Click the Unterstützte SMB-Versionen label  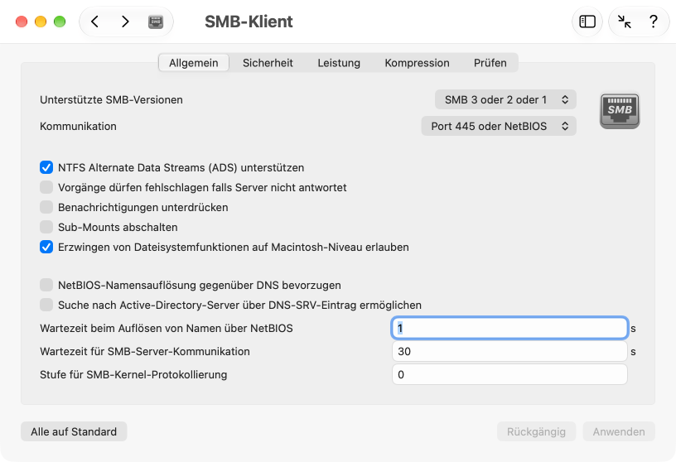111,99
